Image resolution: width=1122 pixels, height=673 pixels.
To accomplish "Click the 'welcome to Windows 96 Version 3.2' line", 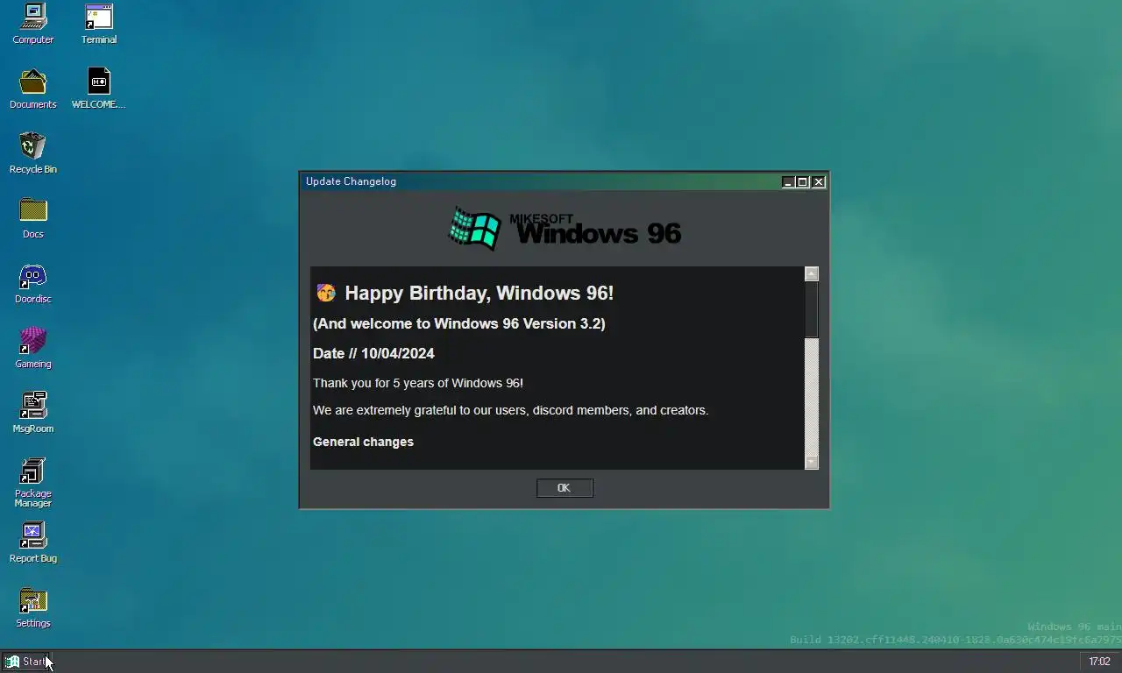I will [x=459, y=323].
